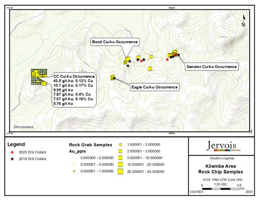Click the yellow square south of Bond cluster
This screenshot has height=200, width=259.
150,69
